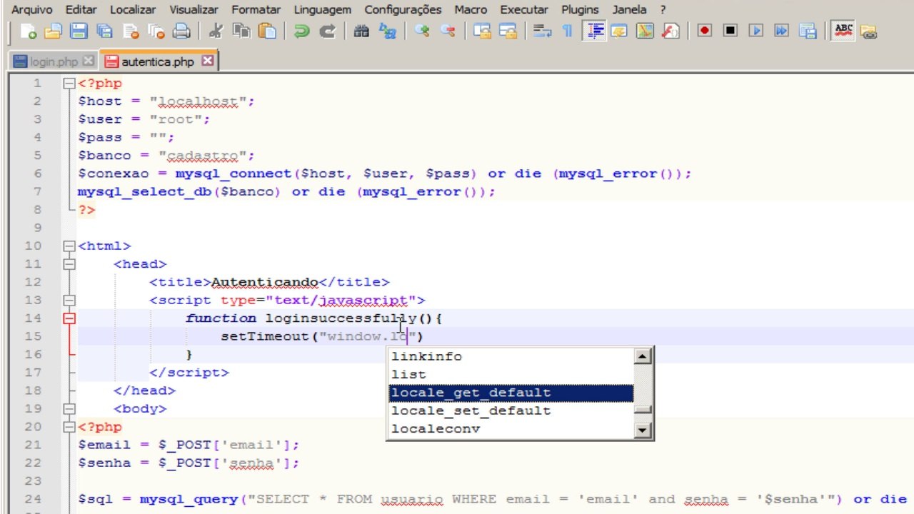Toggle synchronized horizontal scrolling
Image resolution: width=914 pixels, height=514 pixels.
click(508, 31)
